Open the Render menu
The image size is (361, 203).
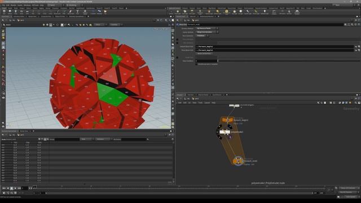click(x=14, y=5)
